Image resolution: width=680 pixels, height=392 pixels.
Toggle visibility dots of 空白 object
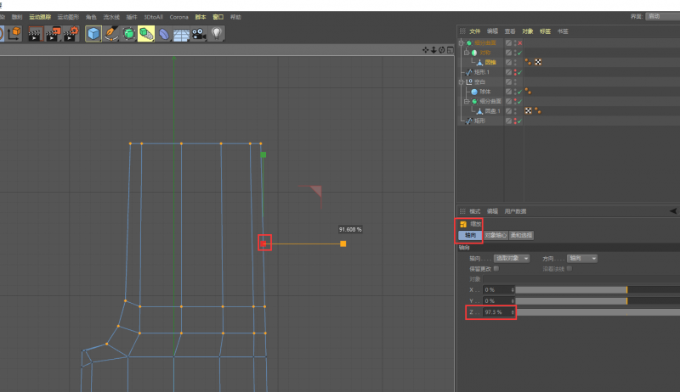(515, 81)
